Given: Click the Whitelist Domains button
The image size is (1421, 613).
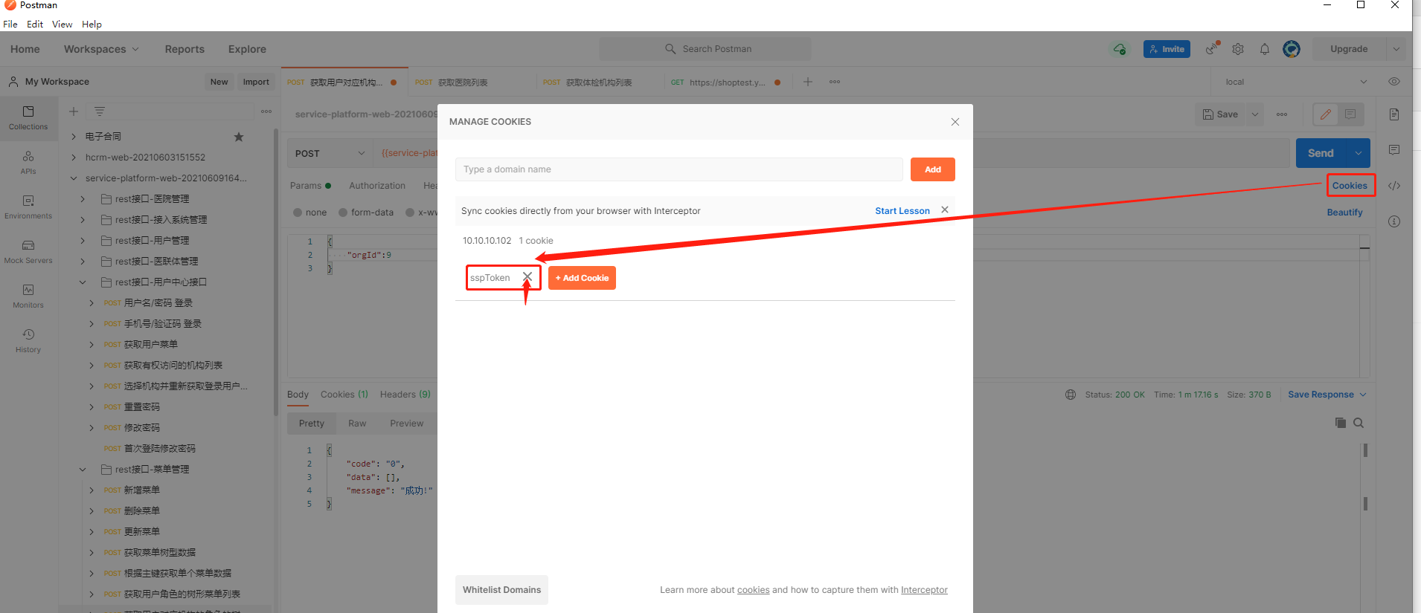Looking at the screenshot, I should pyautogui.click(x=502, y=590).
